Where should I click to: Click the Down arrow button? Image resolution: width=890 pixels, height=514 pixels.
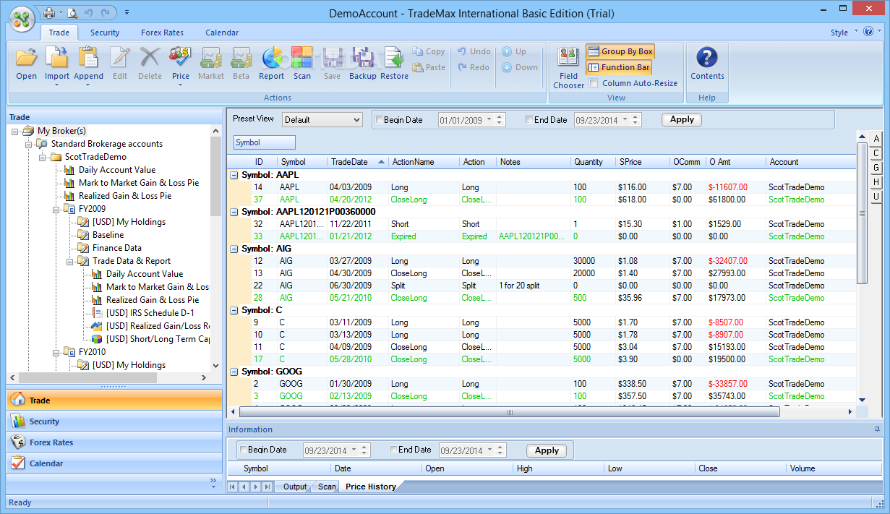(x=520, y=67)
